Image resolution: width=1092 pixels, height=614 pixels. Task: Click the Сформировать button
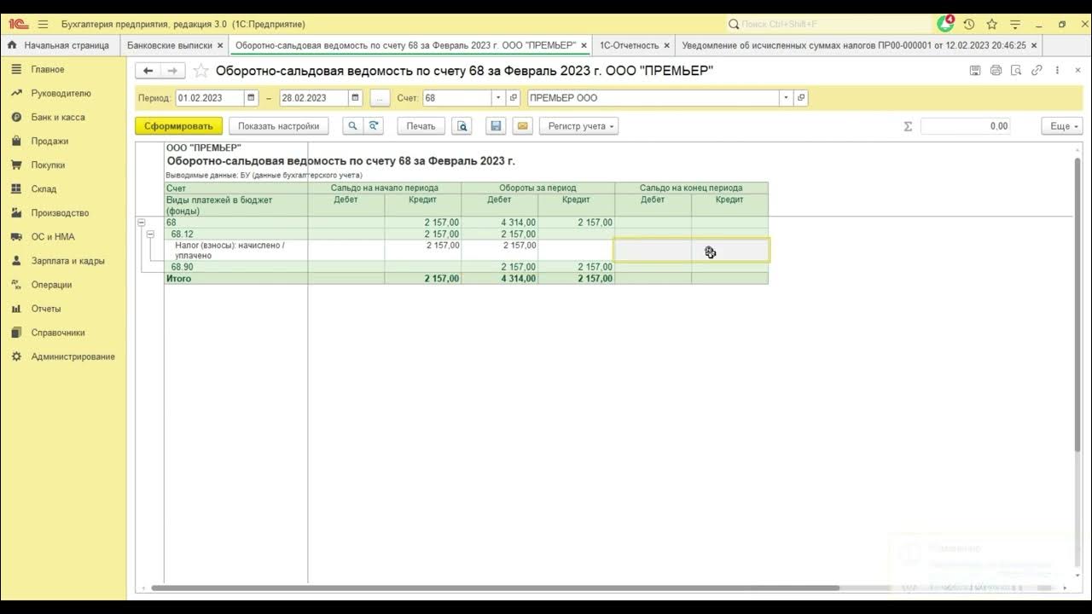pyautogui.click(x=178, y=126)
